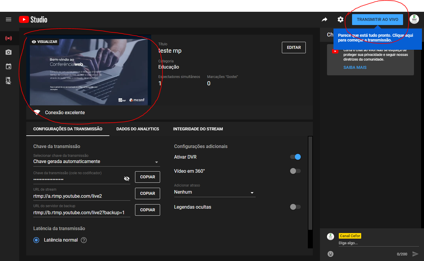Click the send message arrow icon
424x261 pixels.
coord(415,254)
